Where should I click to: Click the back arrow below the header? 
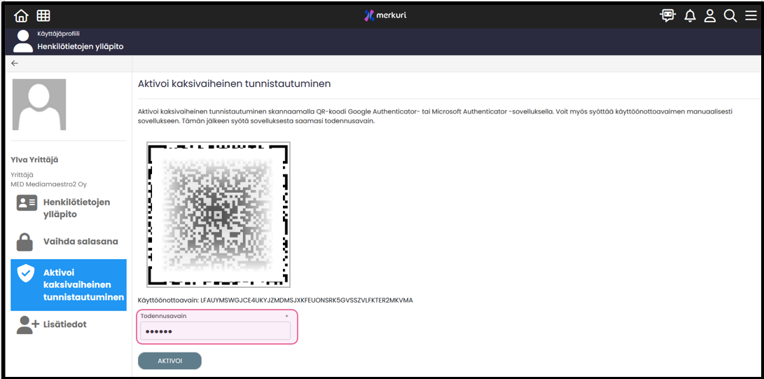pos(15,63)
